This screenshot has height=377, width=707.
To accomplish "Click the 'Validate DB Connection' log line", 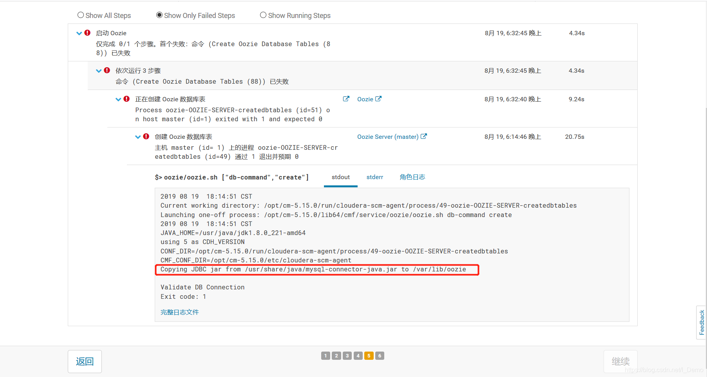I will tap(203, 287).
